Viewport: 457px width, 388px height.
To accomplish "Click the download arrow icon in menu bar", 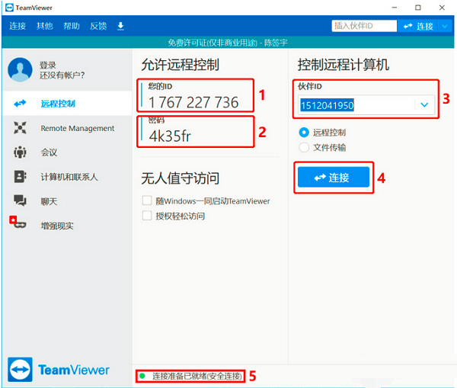I will (x=120, y=26).
